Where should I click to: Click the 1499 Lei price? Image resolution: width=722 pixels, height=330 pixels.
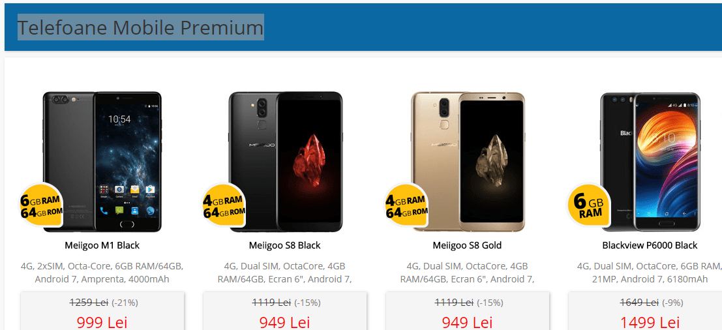(x=650, y=322)
